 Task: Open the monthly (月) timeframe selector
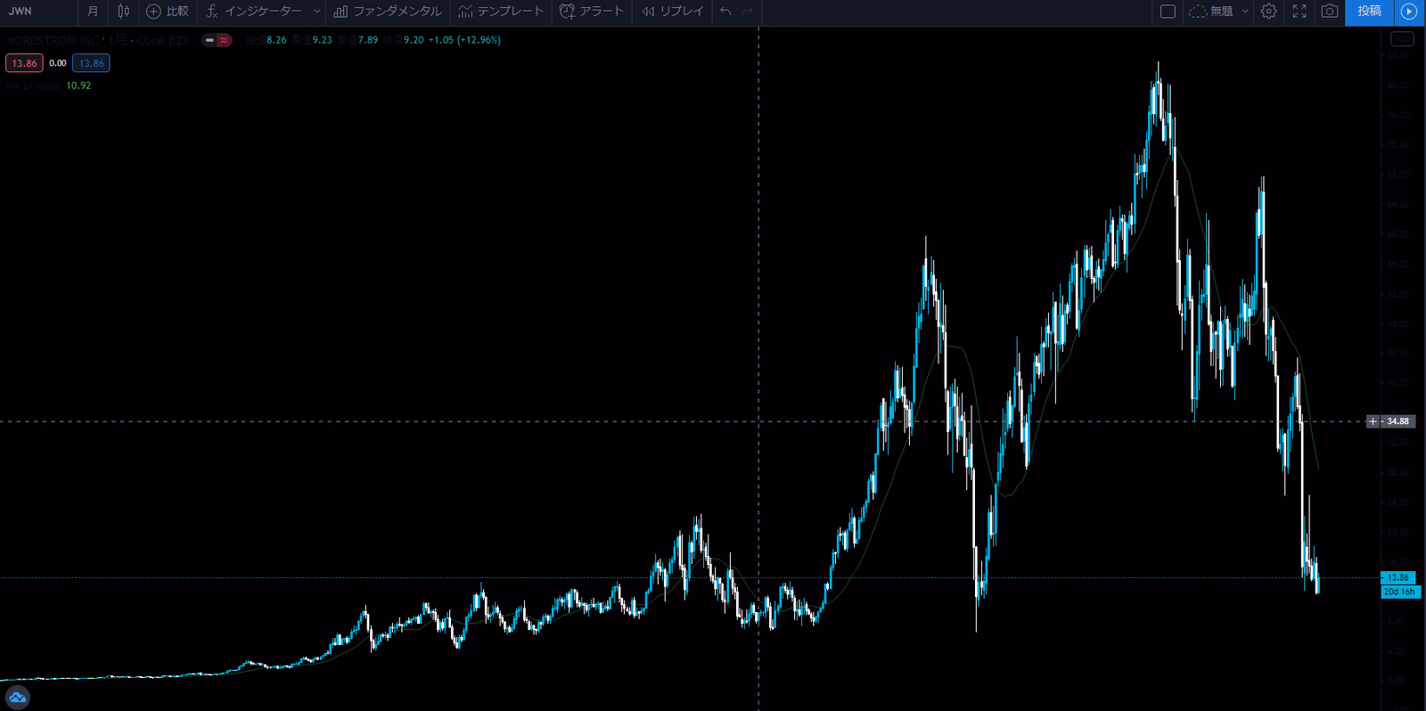[93, 12]
